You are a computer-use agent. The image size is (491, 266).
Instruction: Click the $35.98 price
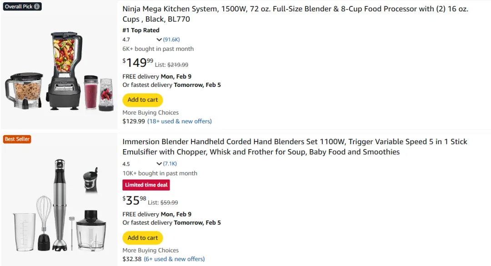[x=135, y=201]
